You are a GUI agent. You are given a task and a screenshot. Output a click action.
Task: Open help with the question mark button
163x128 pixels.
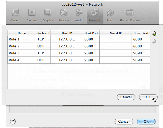click(x=13, y=121)
